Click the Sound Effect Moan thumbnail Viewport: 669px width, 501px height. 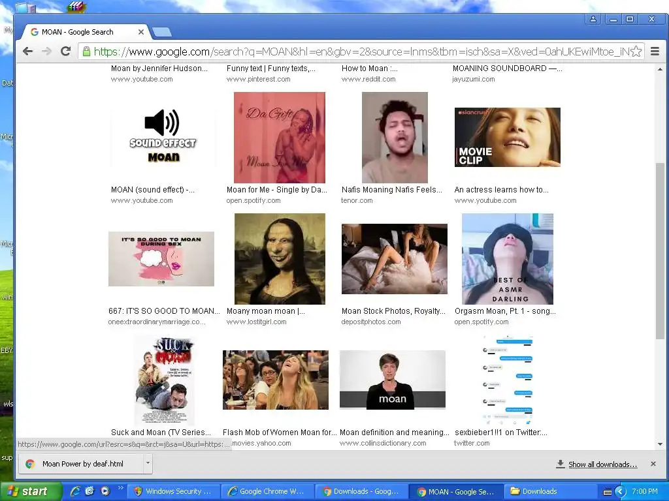163,137
